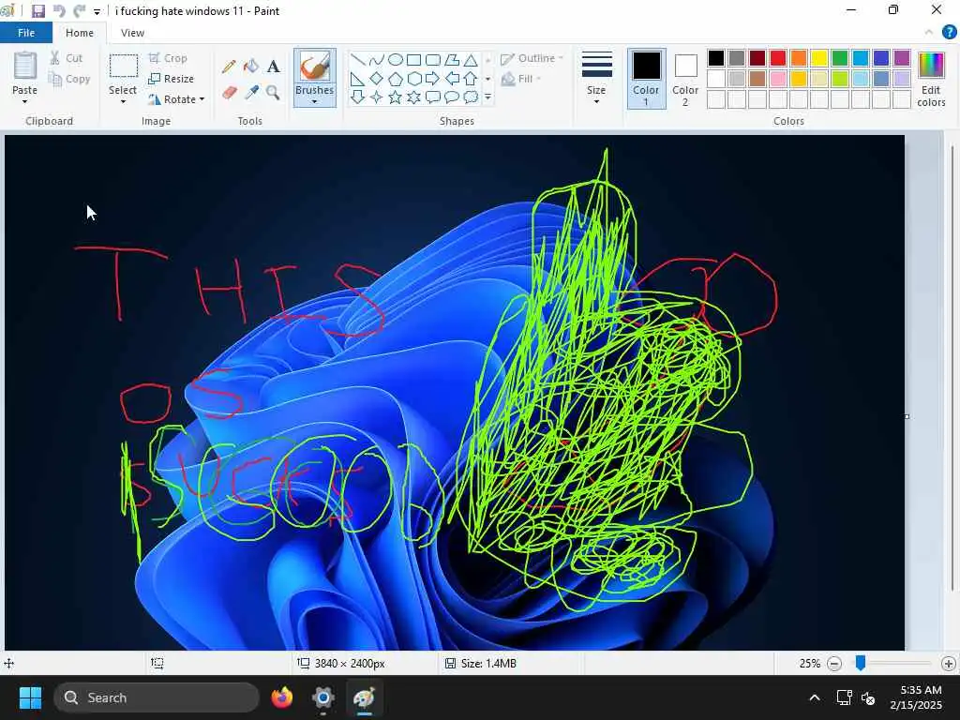Choose the Curve shape
Screen dimensions: 960x720
coord(377,59)
